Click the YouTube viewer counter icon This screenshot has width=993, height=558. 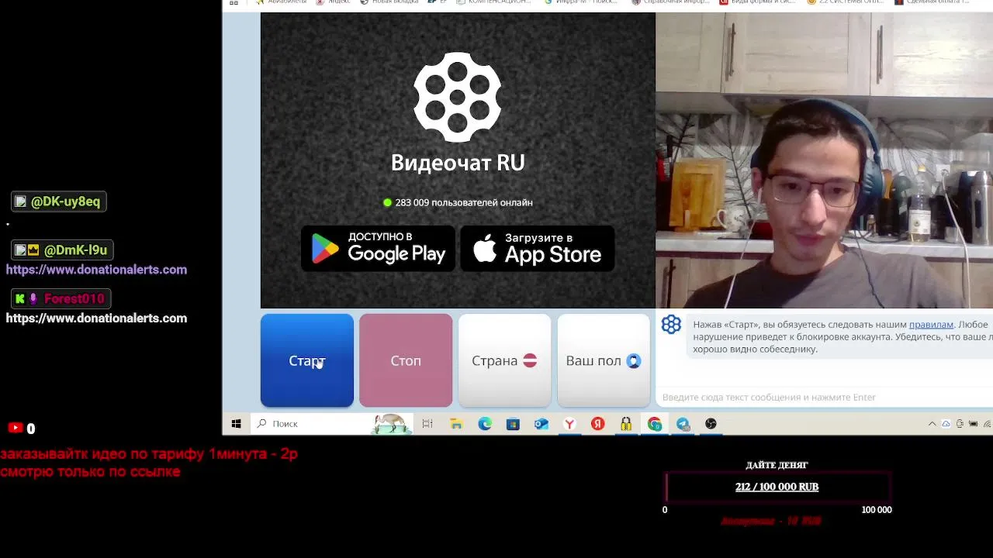(x=16, y=428)
